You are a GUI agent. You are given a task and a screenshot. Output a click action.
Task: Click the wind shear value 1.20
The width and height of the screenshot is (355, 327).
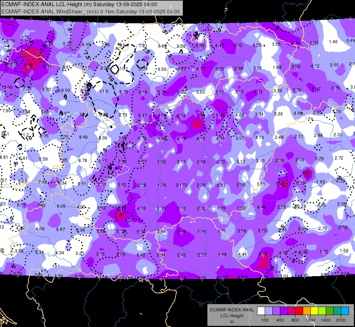[202, 231]
